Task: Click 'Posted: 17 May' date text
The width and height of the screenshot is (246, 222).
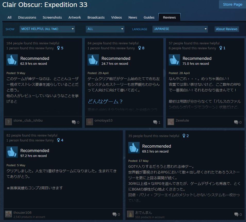Action: coord(138,161)
